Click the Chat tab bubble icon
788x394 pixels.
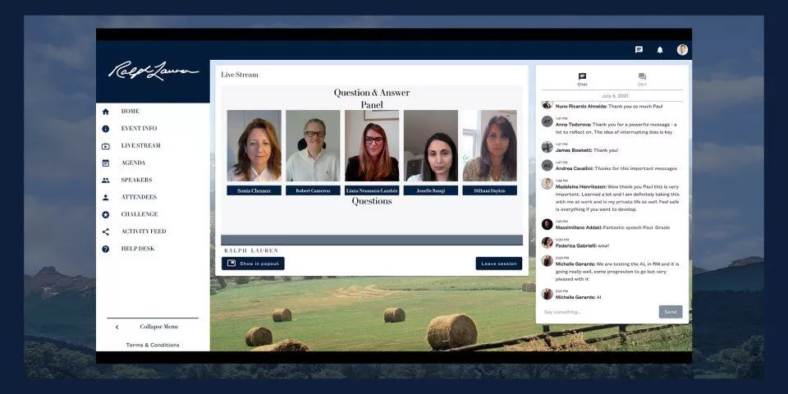[x=582, y=76]
